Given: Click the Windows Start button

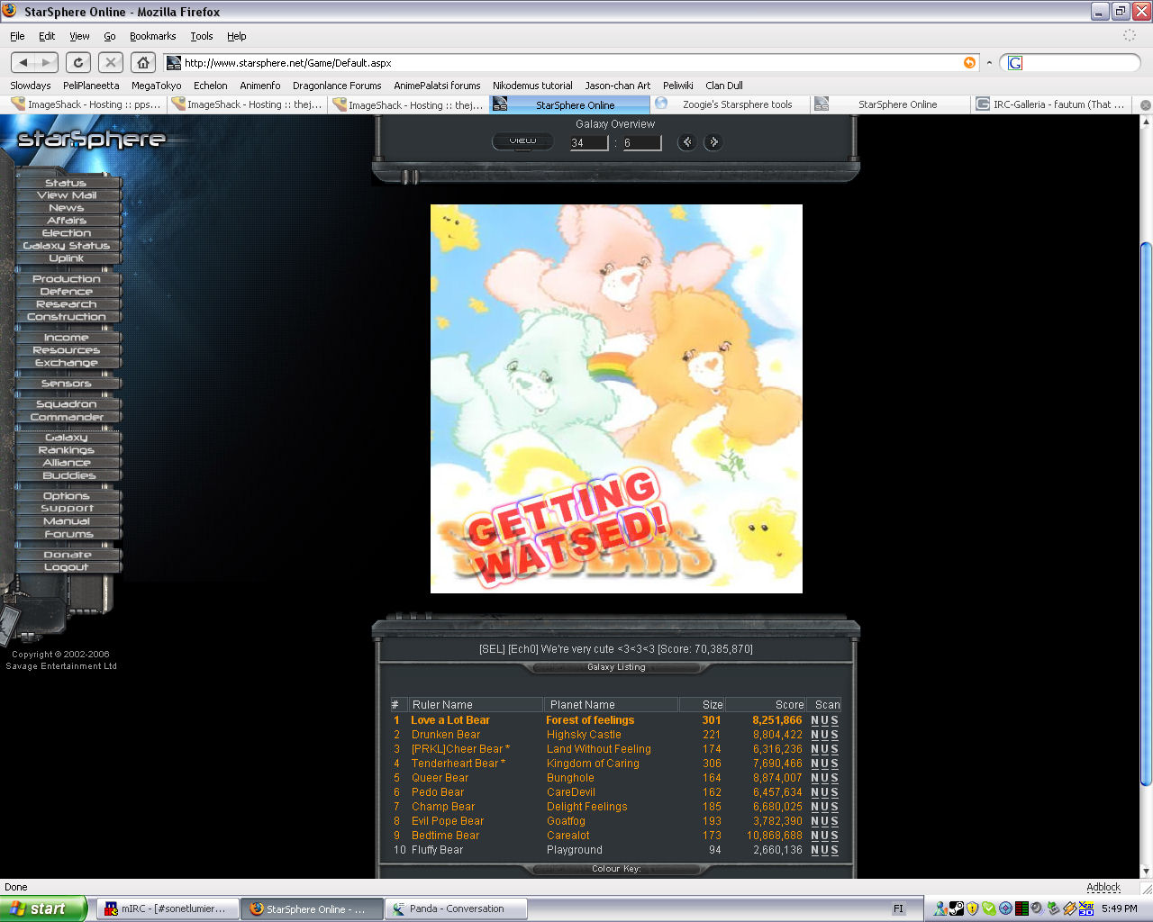Looking at the screenshot, I should click(x=43, y=908).
